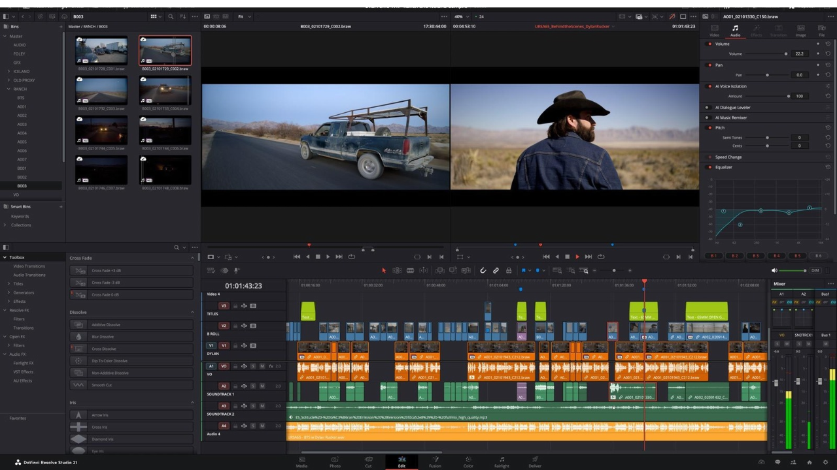Open the Color page
This screenshot has width=837, height=470.
[x=468, y=462]
